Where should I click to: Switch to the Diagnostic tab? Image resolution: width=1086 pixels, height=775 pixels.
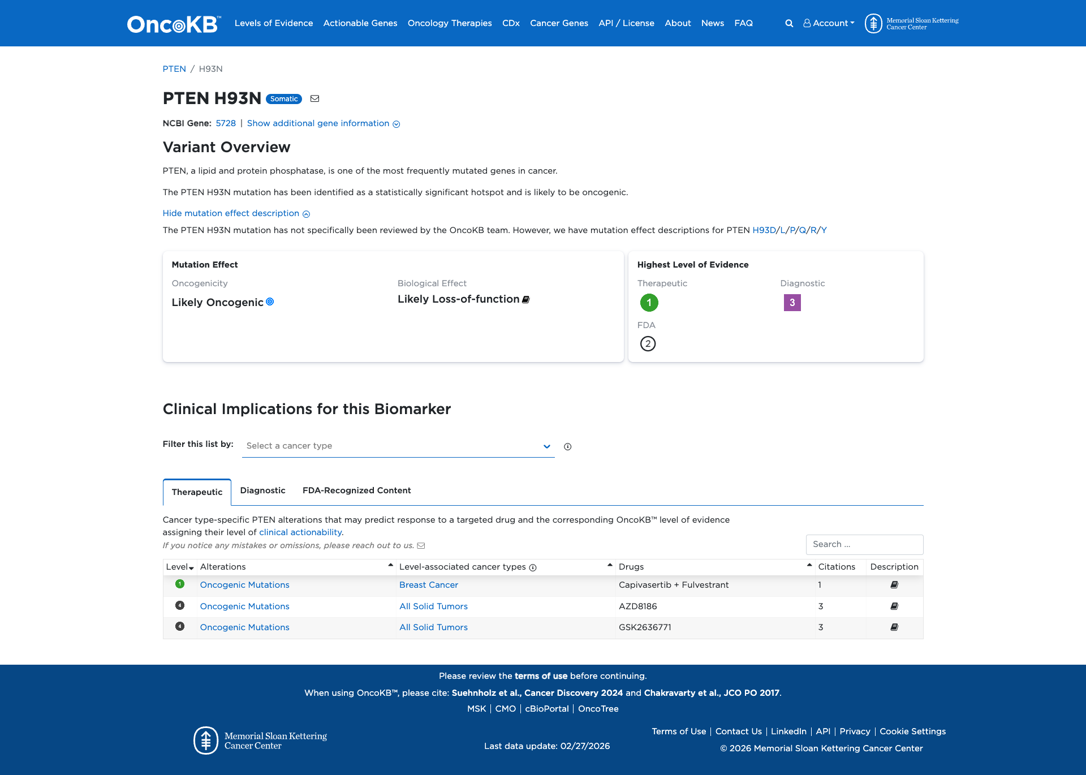click(262, 490)
